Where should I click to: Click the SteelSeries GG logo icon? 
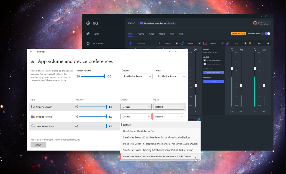[x=88, y=23]
